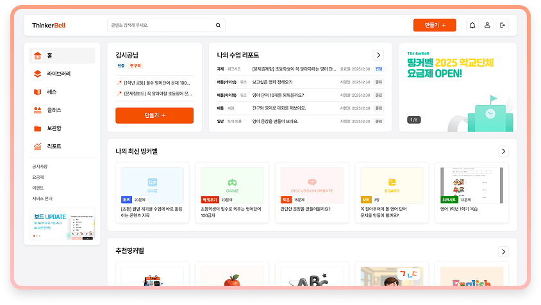Open card titled 초등학생이 필수로 외우는 영어단어
This screenshot has width=541, height=305.
[x=232, y=192]
